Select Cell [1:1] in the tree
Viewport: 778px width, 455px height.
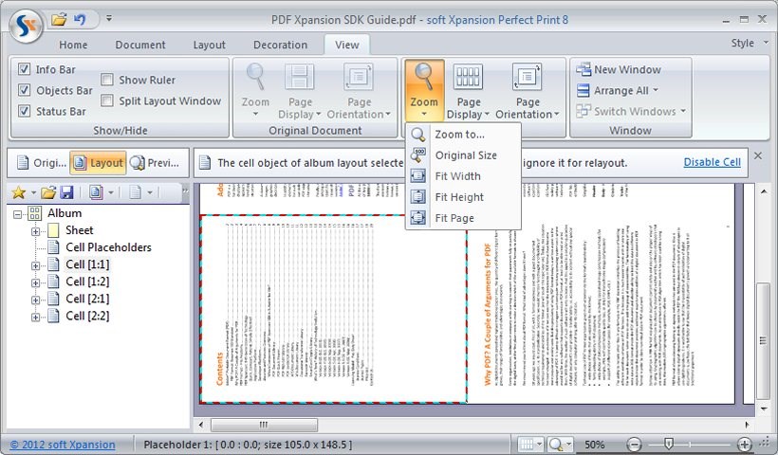click(87, 264)
